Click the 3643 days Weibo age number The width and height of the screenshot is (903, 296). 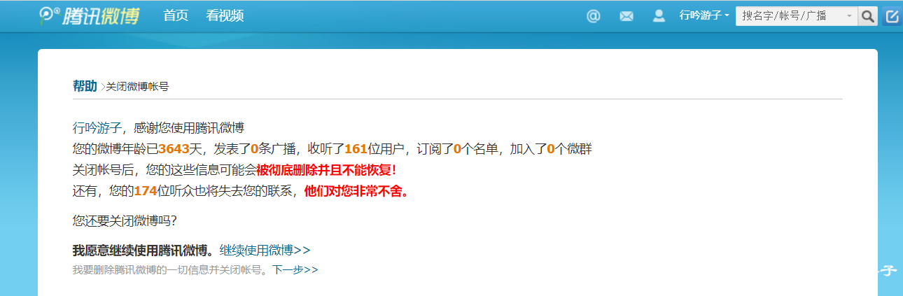point(174,148)
